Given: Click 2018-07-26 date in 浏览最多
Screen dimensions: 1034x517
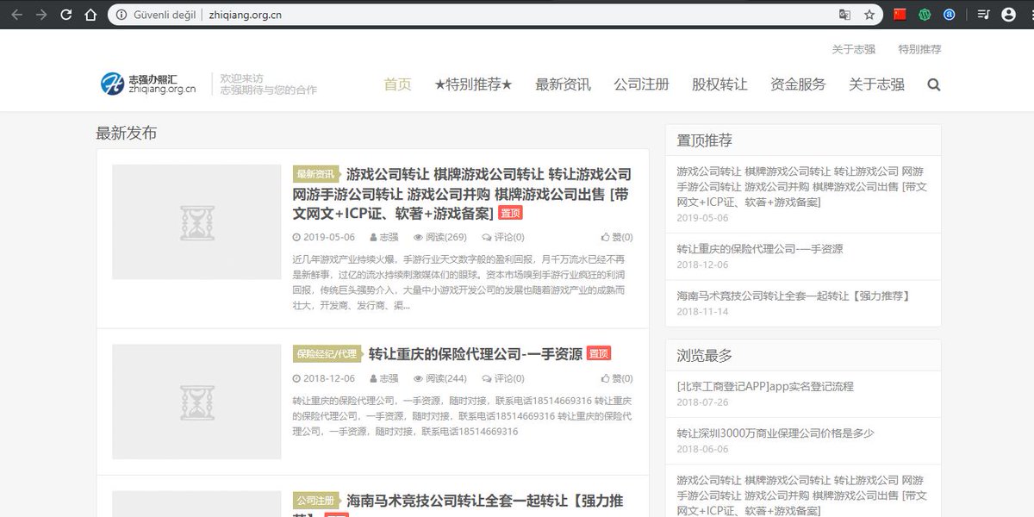Looking at the screenshot, I should (702, 402).
